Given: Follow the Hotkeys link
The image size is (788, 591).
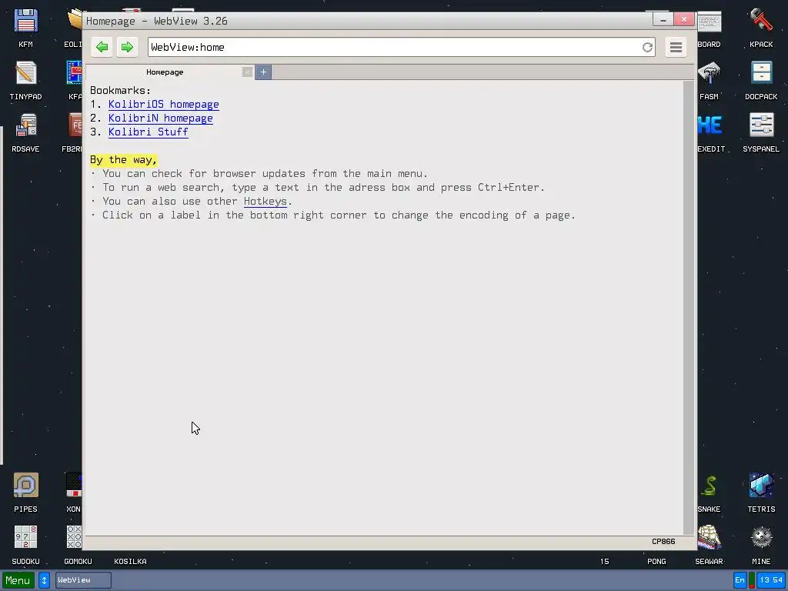Looking at the screenshot, I should 265,201.
